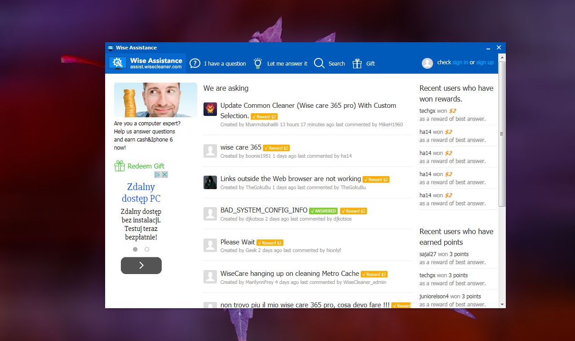Click 'juniorelson4' in earned points list

[434, 297]
